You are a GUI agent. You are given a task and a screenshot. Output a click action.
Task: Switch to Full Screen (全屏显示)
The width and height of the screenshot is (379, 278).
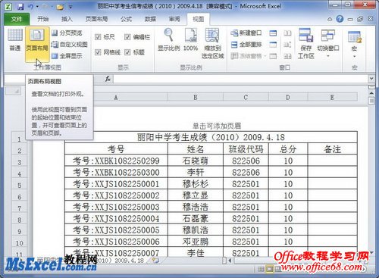(67, 56)
